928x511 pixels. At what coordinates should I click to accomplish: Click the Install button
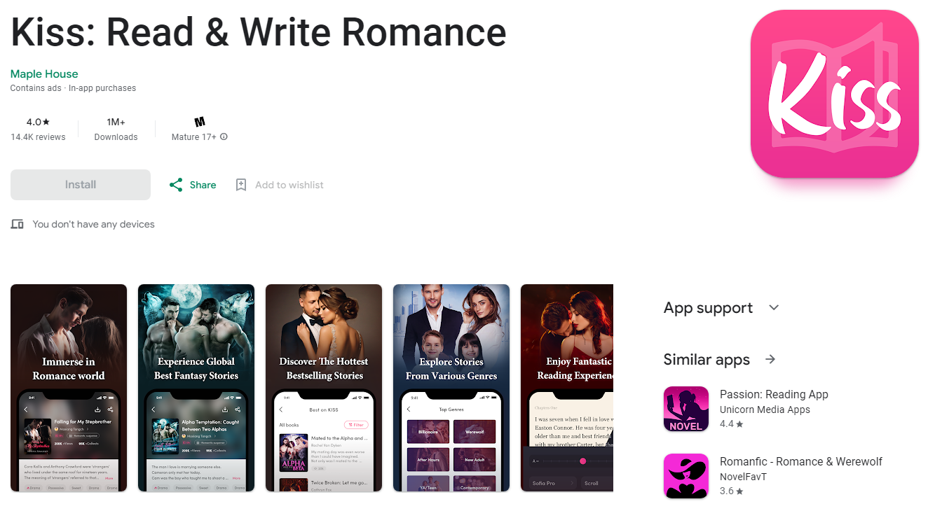[x=81, y=185]
